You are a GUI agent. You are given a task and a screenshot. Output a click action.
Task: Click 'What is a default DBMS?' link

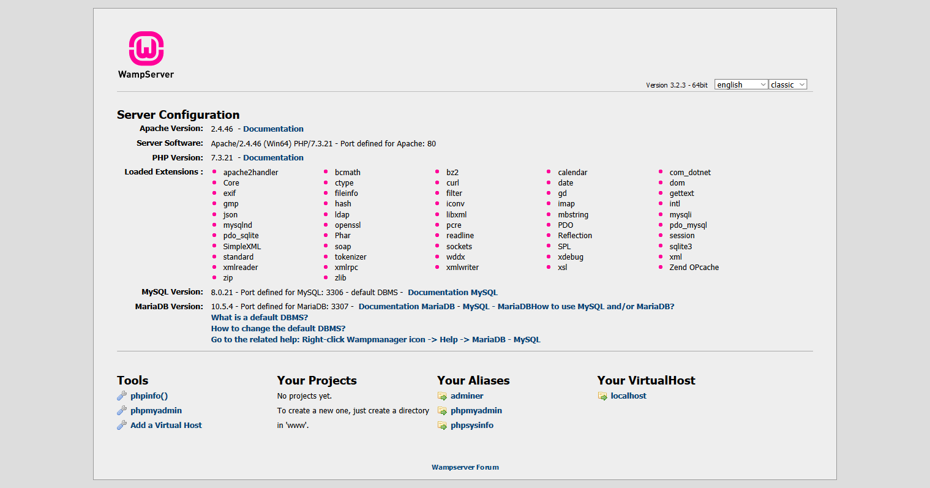click(x=260, y=318)
